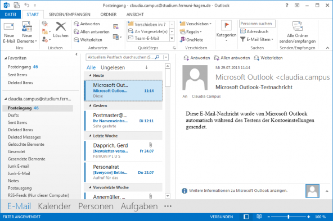
Task: Click the Personen suchen search field
Action: [x=257, y=24]
